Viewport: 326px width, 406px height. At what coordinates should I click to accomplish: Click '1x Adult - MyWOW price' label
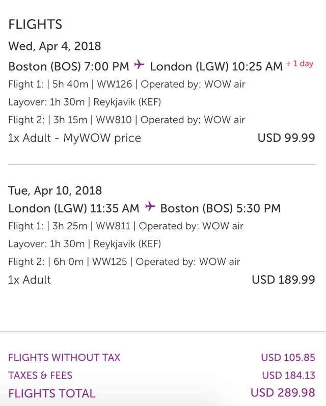74,138
